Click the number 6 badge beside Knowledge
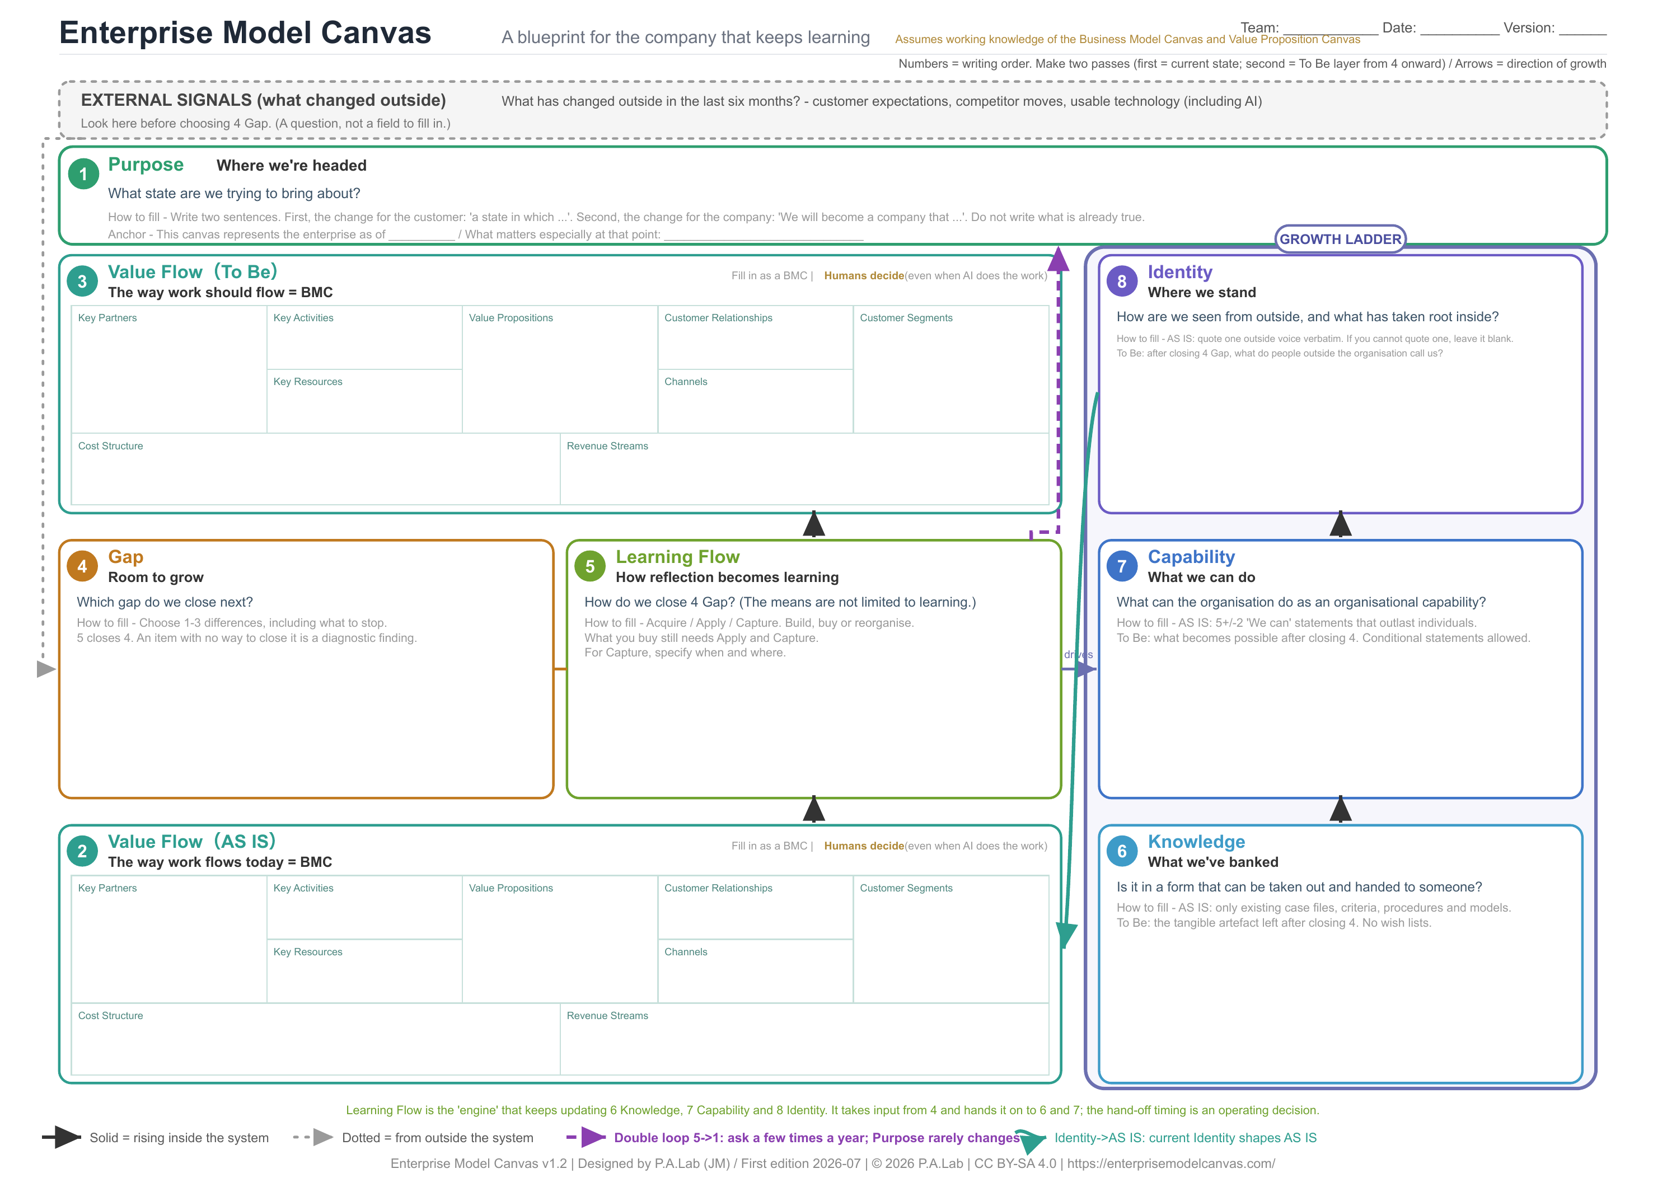1667x1178 pixels. (1122, 851)
